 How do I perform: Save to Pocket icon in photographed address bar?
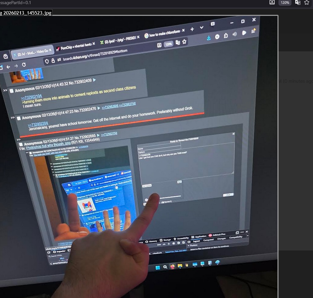159,45
